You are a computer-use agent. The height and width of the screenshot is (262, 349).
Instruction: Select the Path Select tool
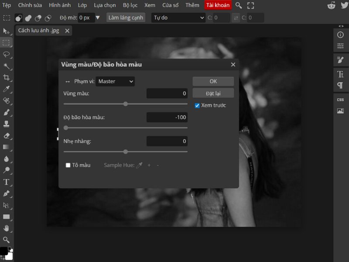(6, 205)
